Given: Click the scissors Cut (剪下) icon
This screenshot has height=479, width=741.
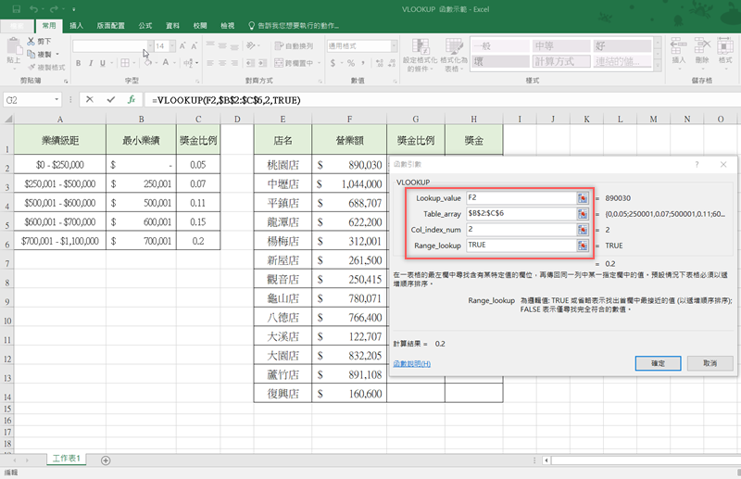Looking at the screenshot, I should (31, 42).
